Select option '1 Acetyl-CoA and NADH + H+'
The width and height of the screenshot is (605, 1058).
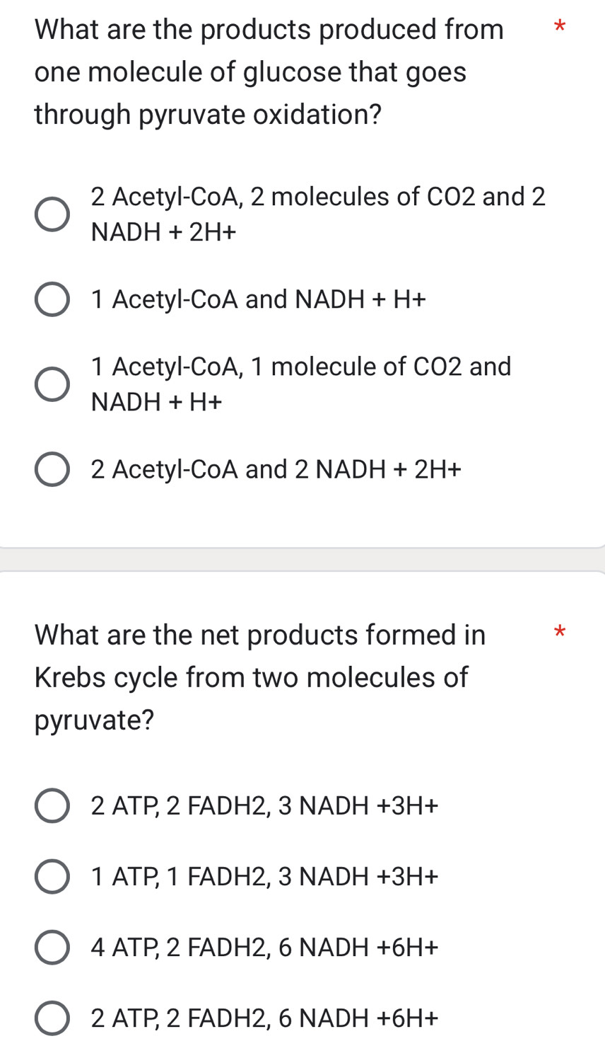tap(52, 299)
